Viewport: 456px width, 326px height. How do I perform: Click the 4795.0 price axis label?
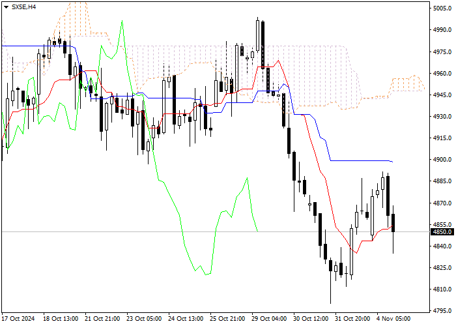(442, 311)
